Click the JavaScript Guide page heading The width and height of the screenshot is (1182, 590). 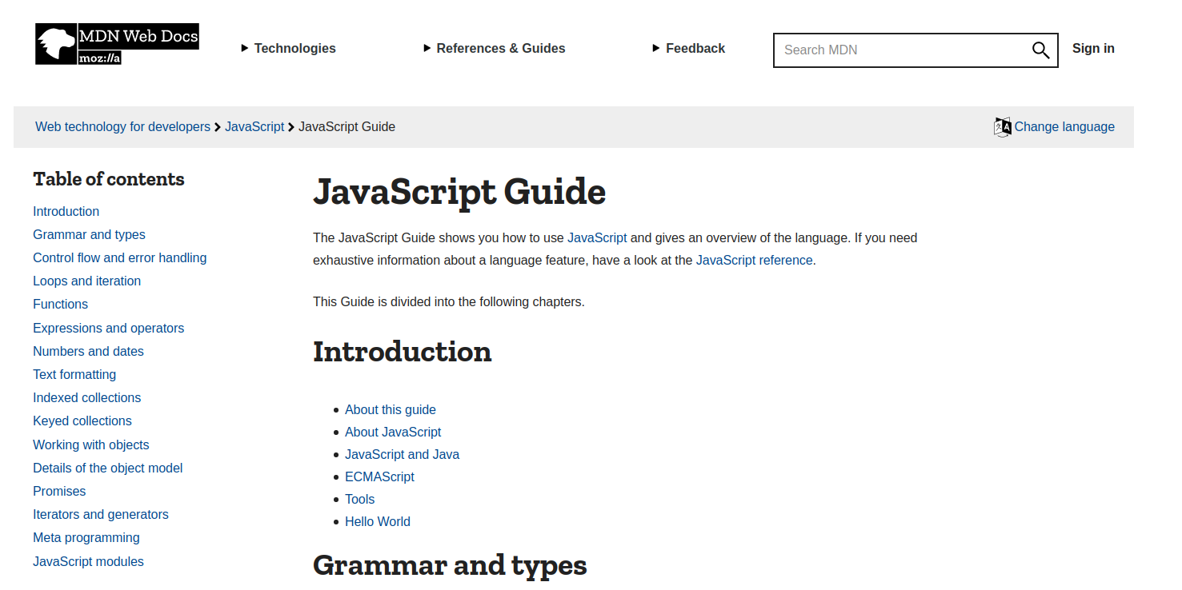(x=459, y=192)
